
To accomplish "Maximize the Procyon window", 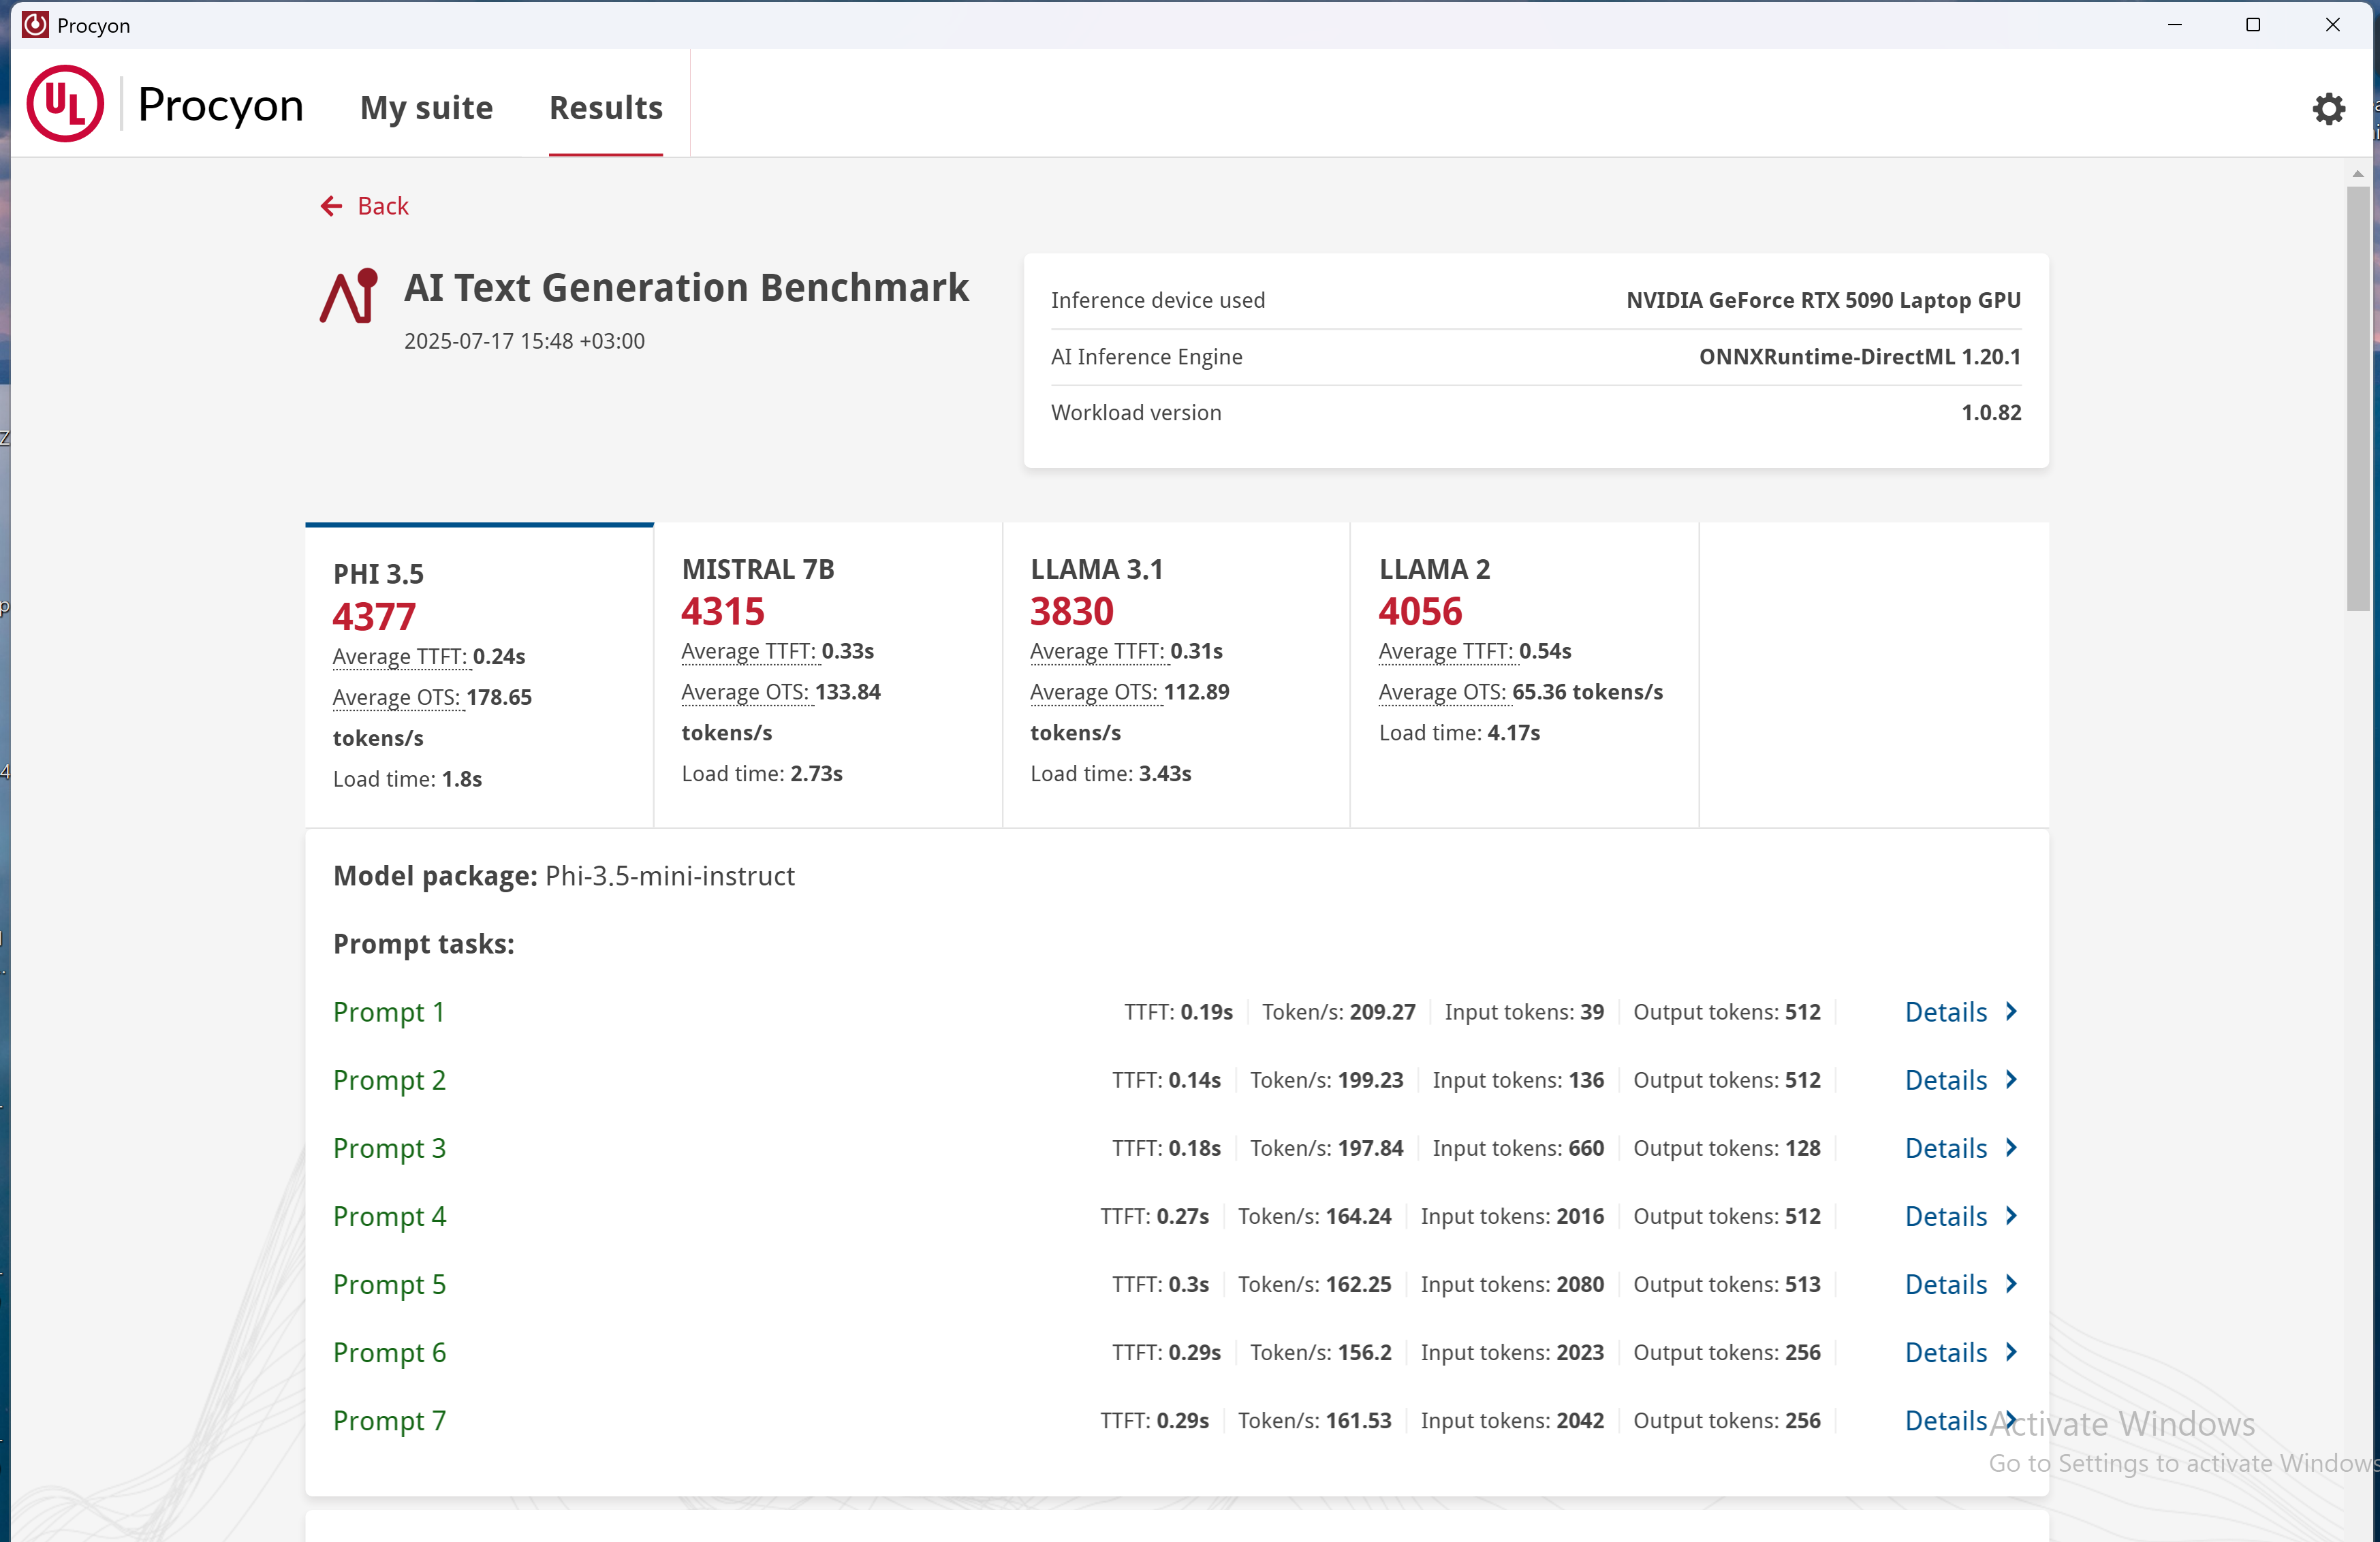I will [2253, 24].
